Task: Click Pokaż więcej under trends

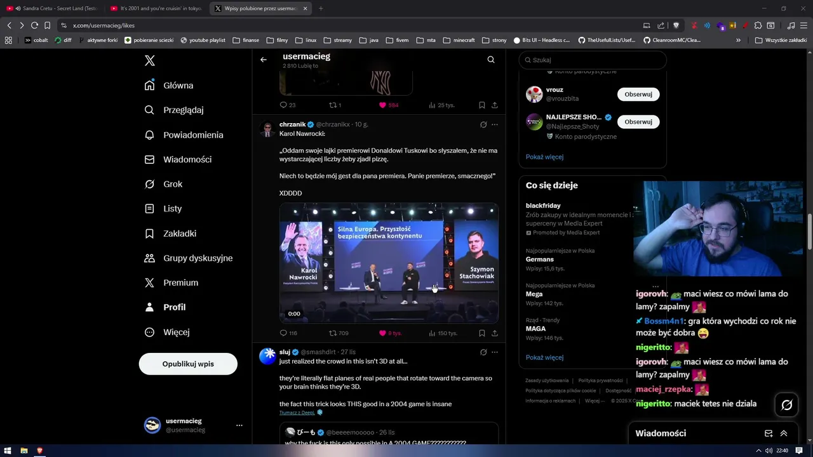Action: (x=544, y=357)
